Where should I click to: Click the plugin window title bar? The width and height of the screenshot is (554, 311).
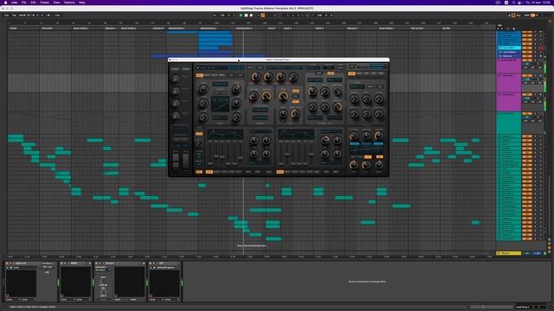(x=279, y=60)
